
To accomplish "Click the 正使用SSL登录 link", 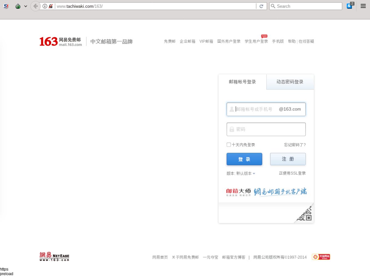I will click(x=292, y=173).
